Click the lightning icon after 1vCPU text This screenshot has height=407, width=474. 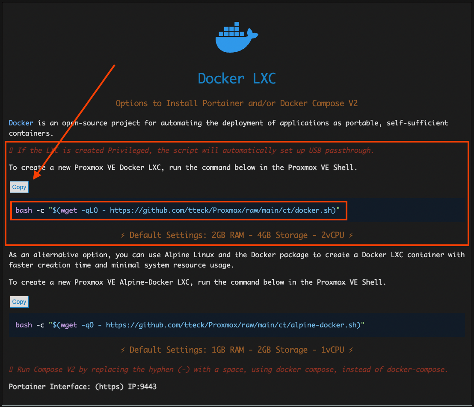click(351, 350)
